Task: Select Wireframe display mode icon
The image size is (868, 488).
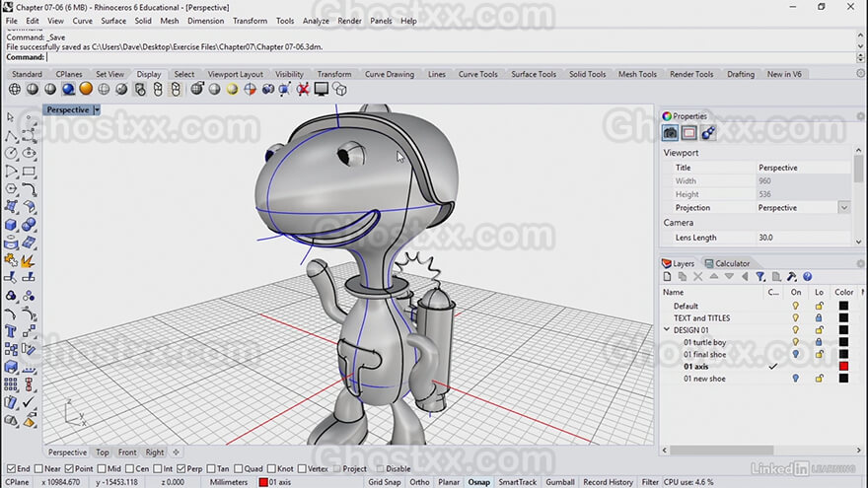Action: 15,89
